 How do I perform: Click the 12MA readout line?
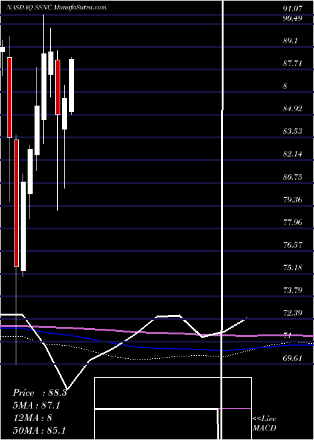pyautogui.click(x=33, y=418)
